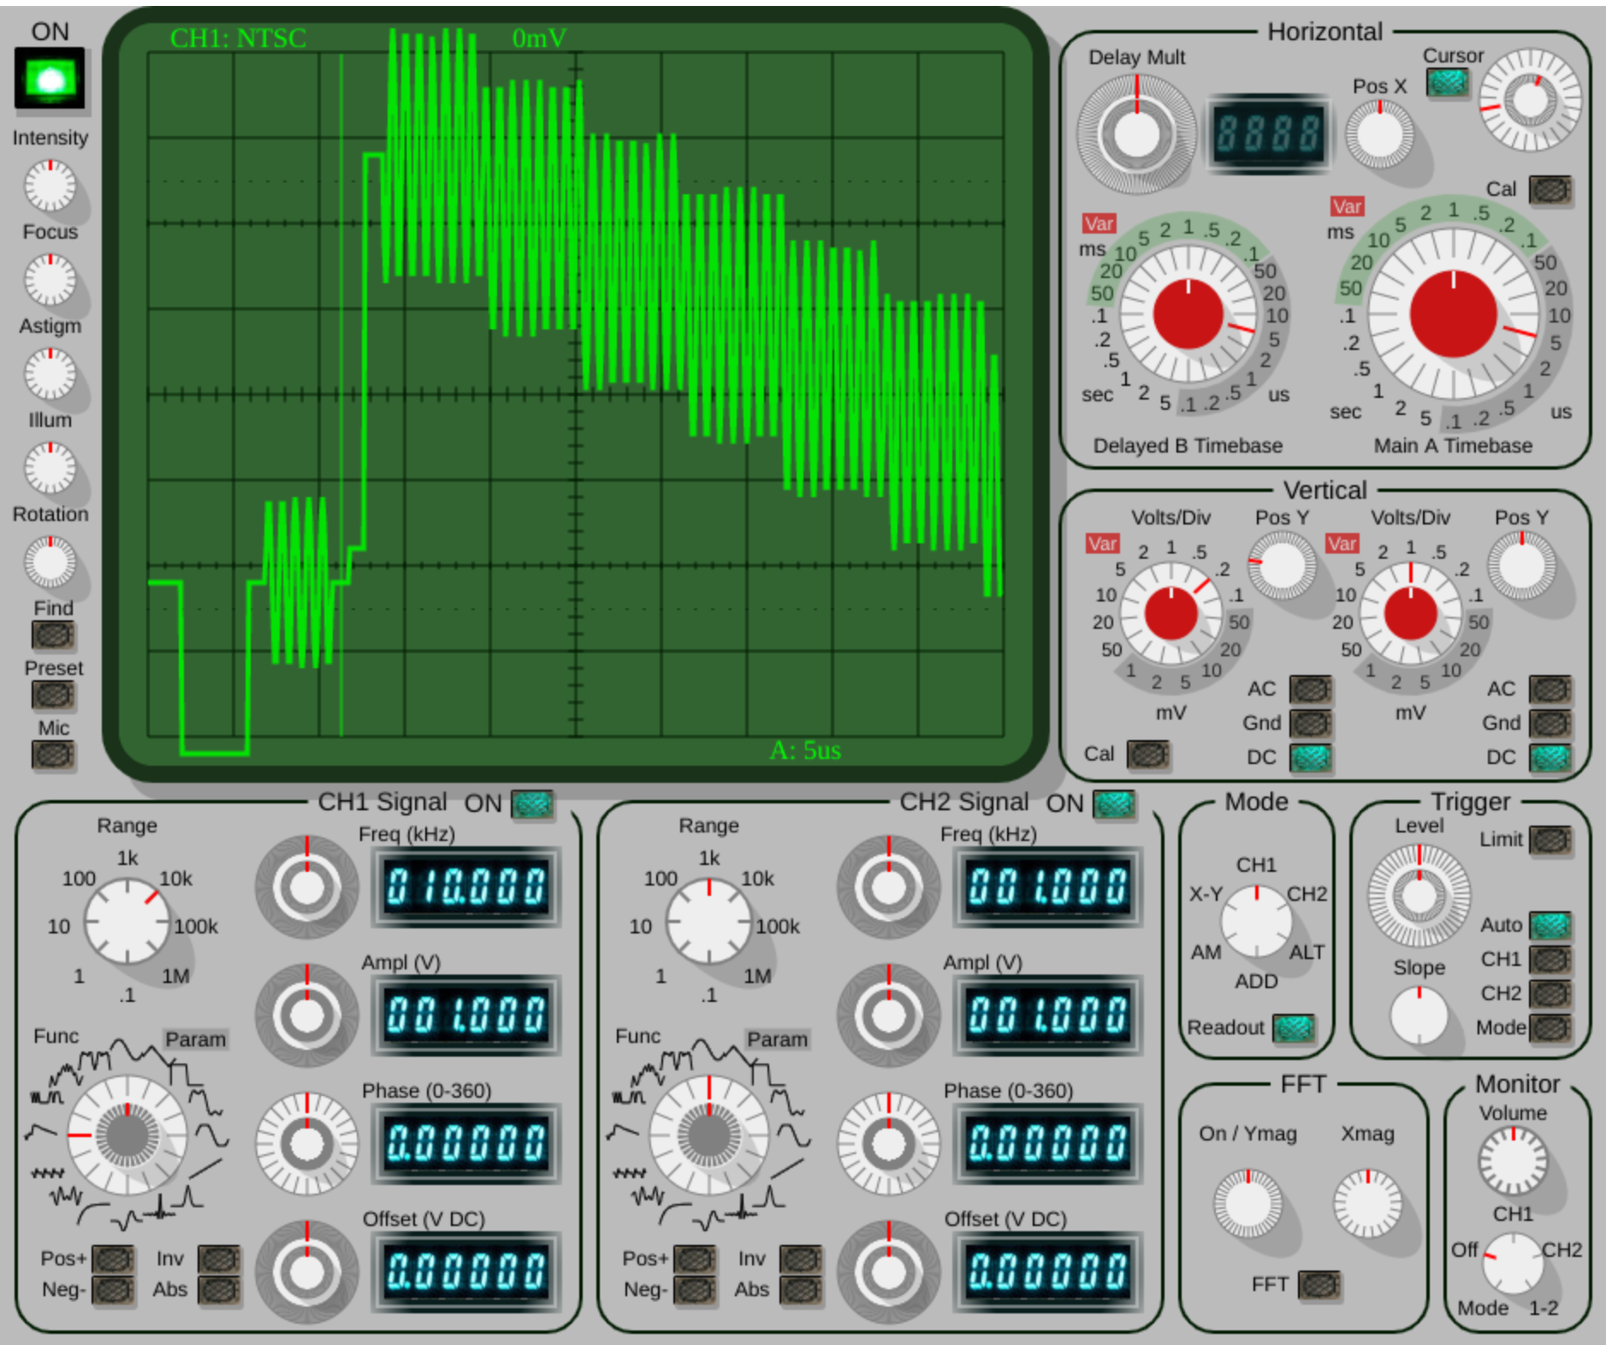Viewport: 1606px width, 1345px height.
Task: Click the CH1 Offset (V DC) knob
Action: [x=306, y=1272]
